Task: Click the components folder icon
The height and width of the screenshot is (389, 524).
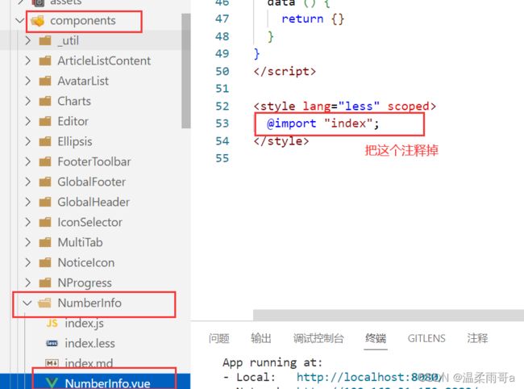Action: 38,21
